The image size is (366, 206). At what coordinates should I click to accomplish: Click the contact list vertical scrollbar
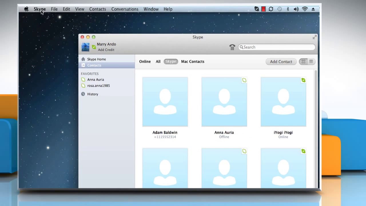tap(316, 129)
